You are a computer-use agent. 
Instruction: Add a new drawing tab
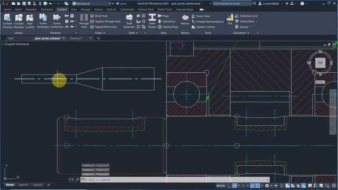click(98, 38)
